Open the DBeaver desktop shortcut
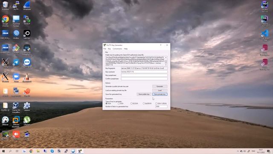273x154 pixels. [5, 121]
